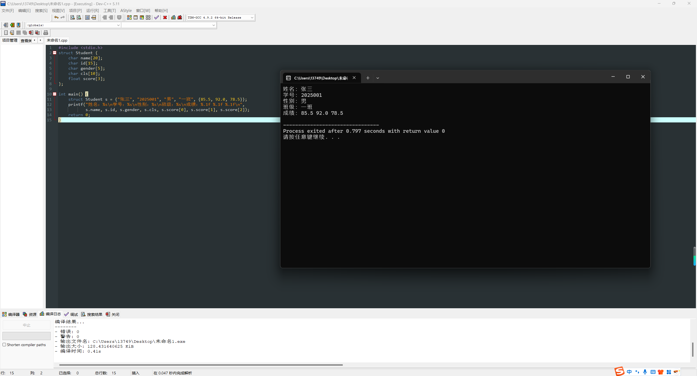
Task: Open the 运行[R] menu
Action: 92,11
